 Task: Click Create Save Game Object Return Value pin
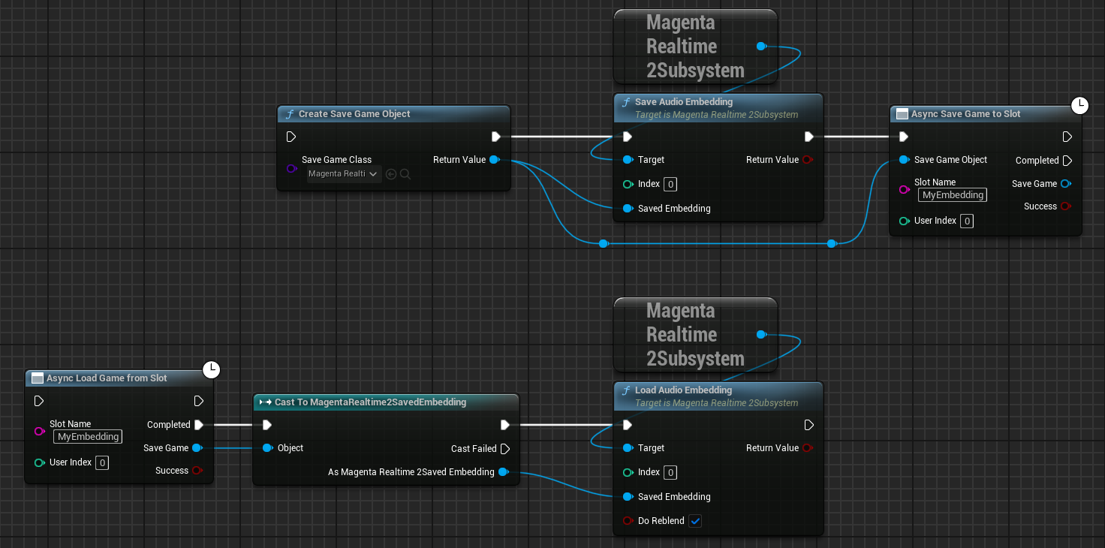(x=495, y=160)
